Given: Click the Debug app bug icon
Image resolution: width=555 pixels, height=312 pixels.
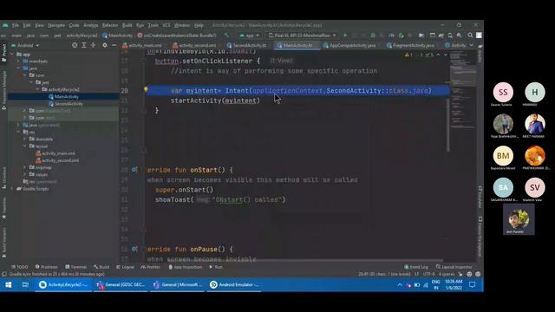Looking at the screenshot, I should click(373, 36).
